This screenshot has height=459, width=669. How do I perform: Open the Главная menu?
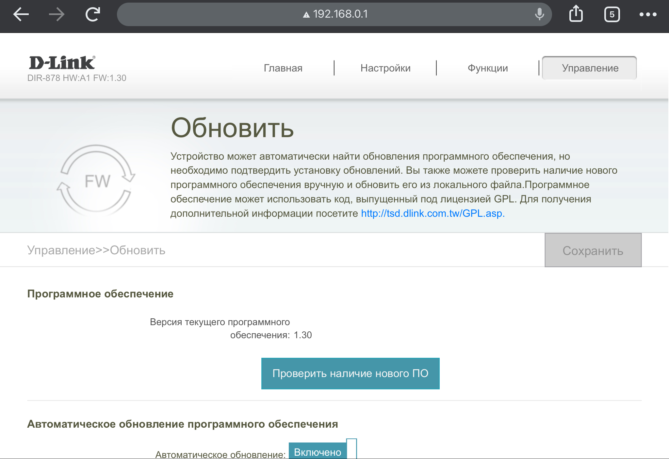283,68
